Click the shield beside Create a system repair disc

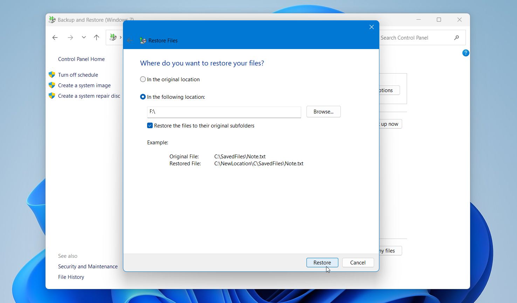coord(51,96)
